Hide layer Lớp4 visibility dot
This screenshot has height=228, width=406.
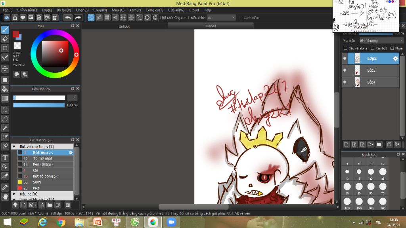coord(345,82)
